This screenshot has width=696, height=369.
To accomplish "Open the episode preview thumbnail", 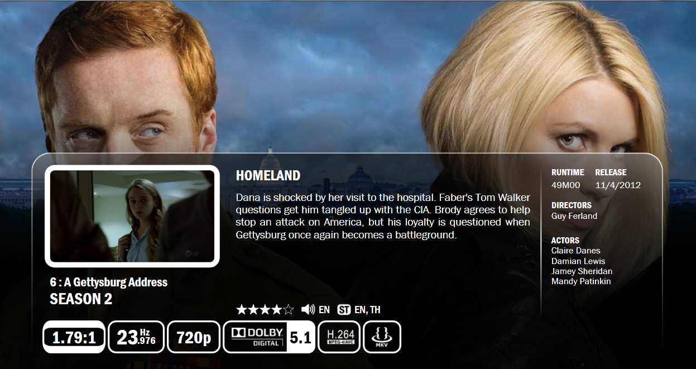I will (132, 216).
